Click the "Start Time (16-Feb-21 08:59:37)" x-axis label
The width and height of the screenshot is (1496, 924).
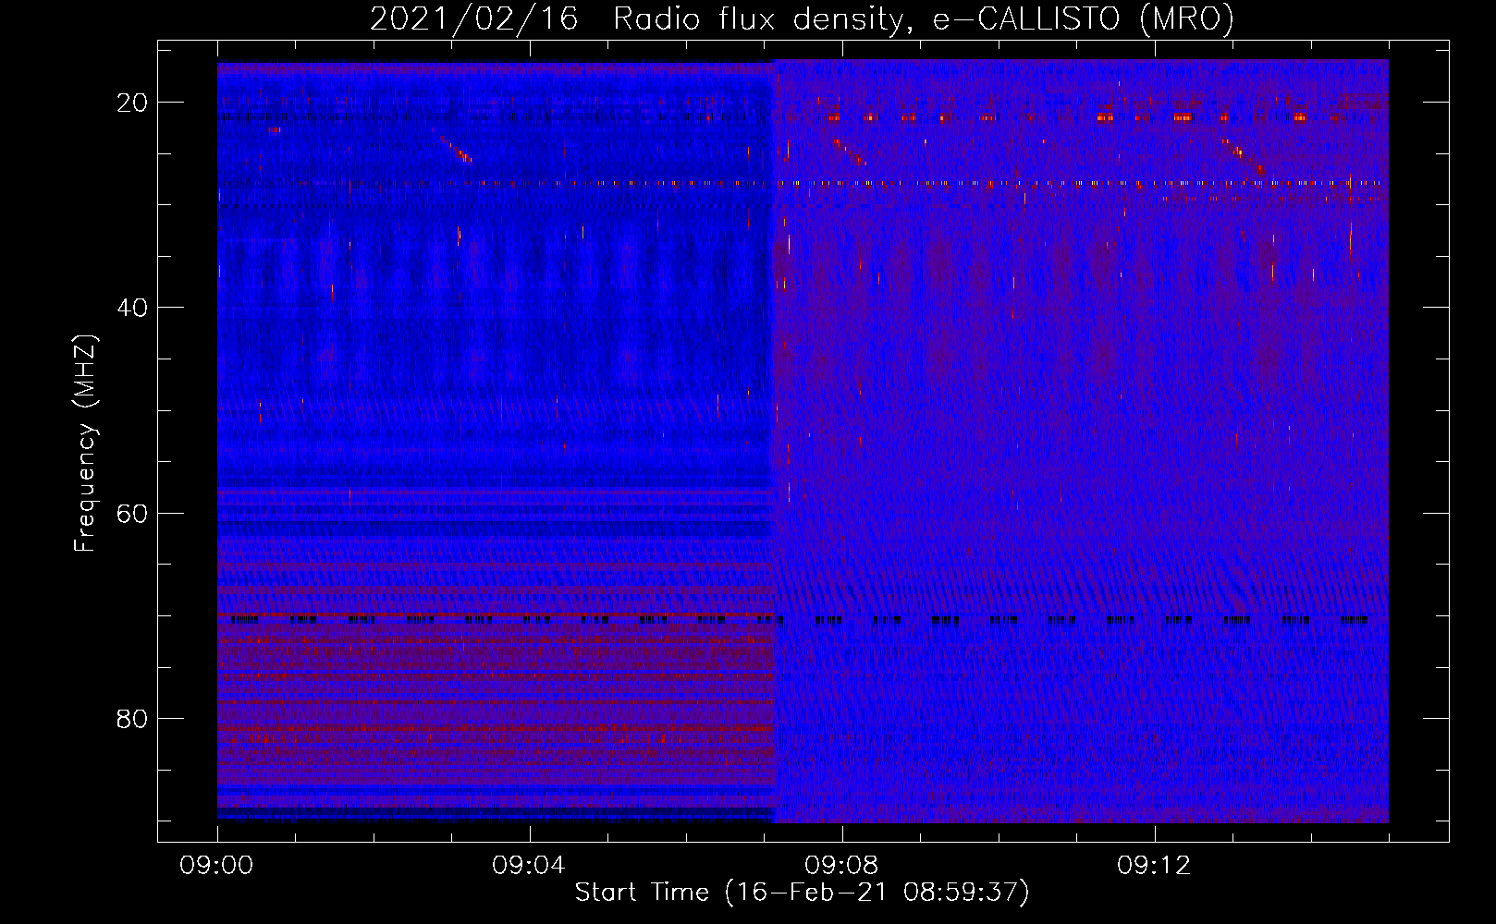pos(802,893)
